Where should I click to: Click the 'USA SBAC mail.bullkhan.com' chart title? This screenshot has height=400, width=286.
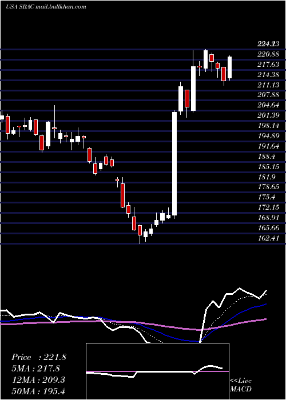(46, 7)
